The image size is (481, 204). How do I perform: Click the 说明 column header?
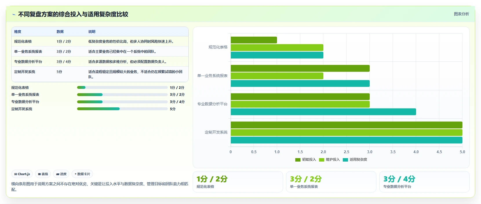(92, 32)
